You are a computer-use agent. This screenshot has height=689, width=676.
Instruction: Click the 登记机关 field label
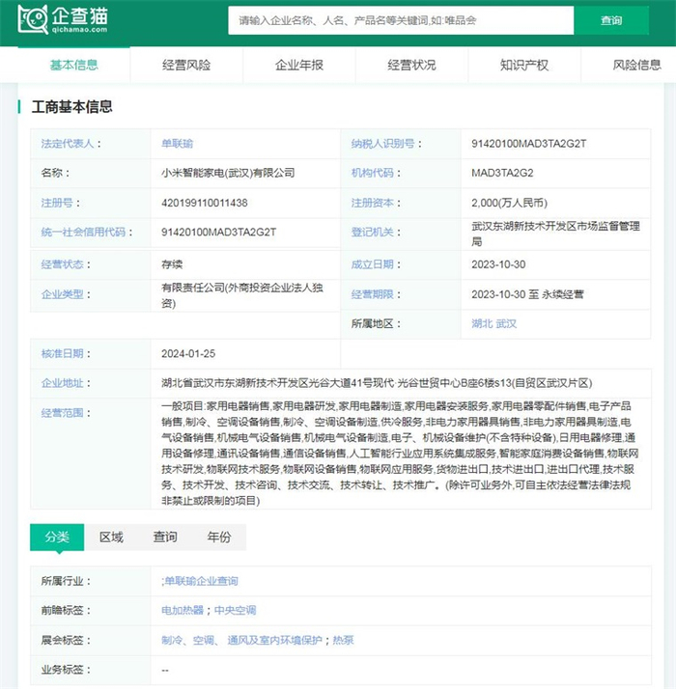point(372,232)
